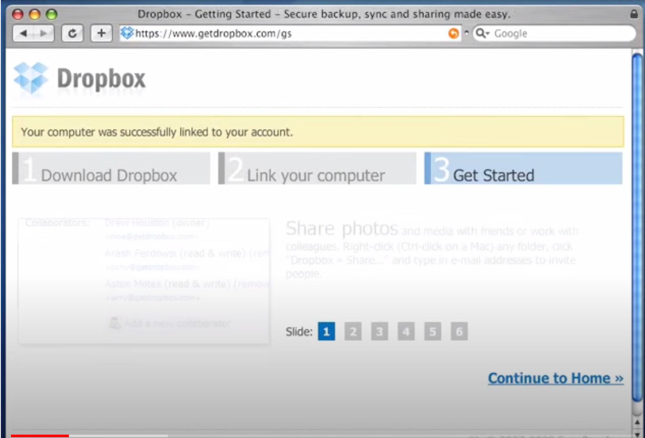Click the plus add bookmark button
Viewport: 645px width, 438px height.
101,33
